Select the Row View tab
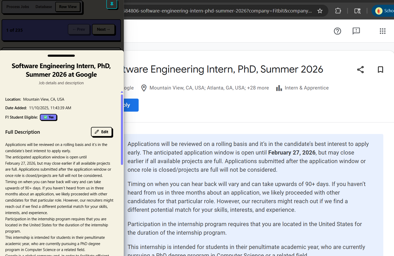This screenshot has height=256, width=394. [x=68, y=7]
